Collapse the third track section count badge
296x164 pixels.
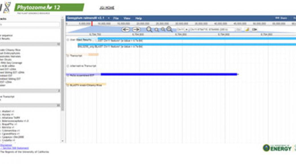pos(58,105)
